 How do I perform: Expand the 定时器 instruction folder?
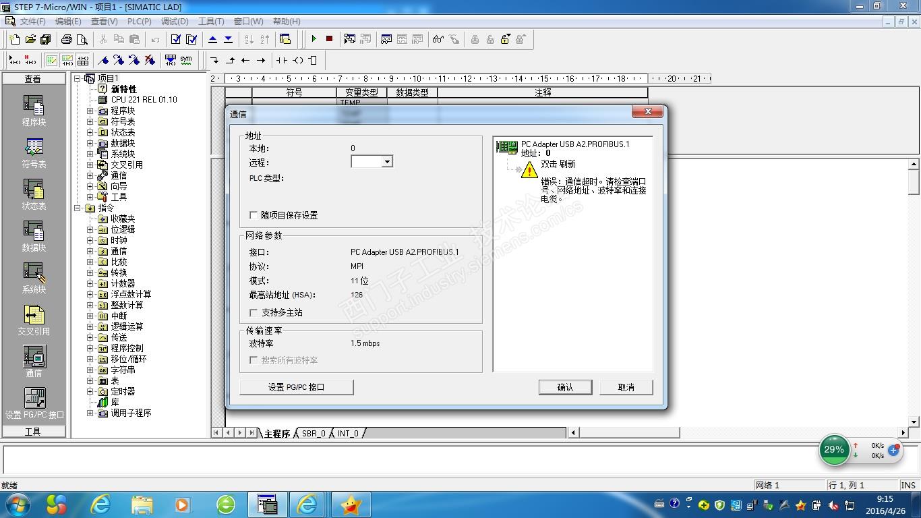[x=90, y=391]
